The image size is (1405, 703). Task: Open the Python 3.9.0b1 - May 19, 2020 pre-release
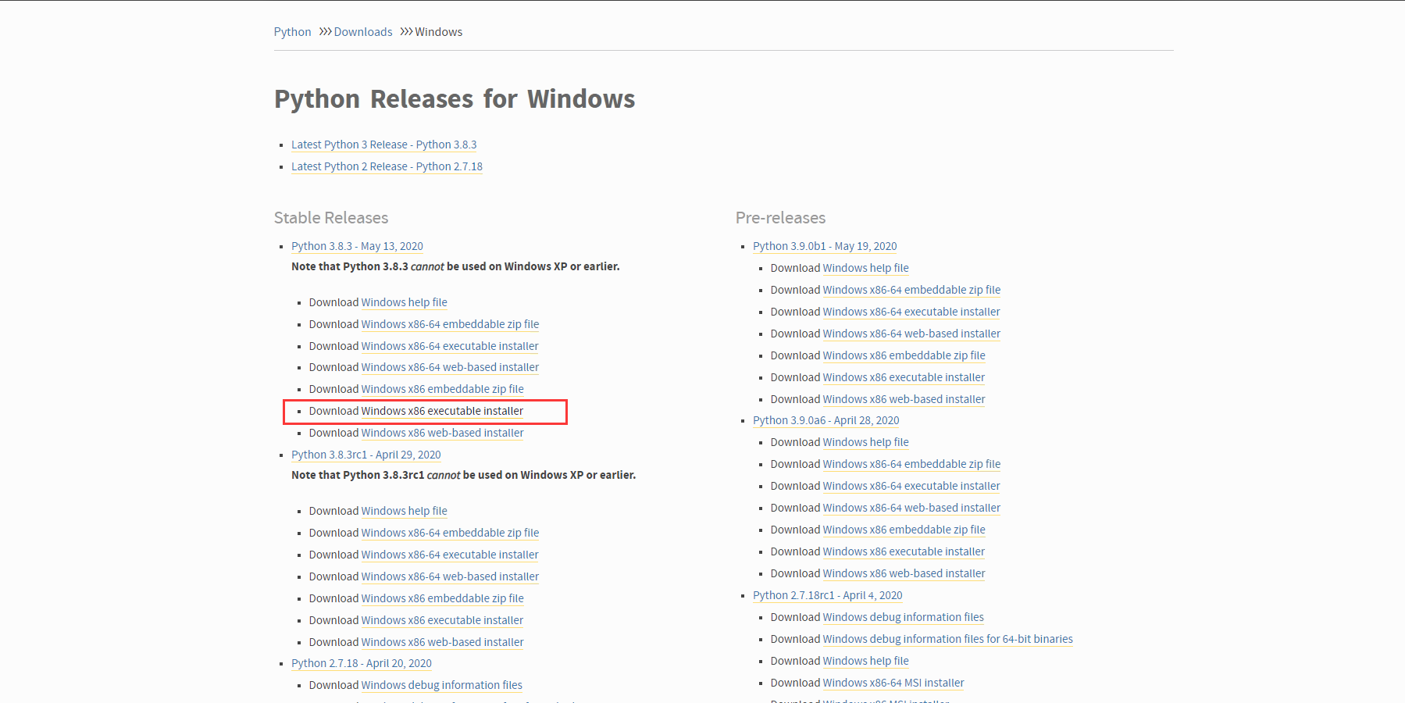pos(825,246)
